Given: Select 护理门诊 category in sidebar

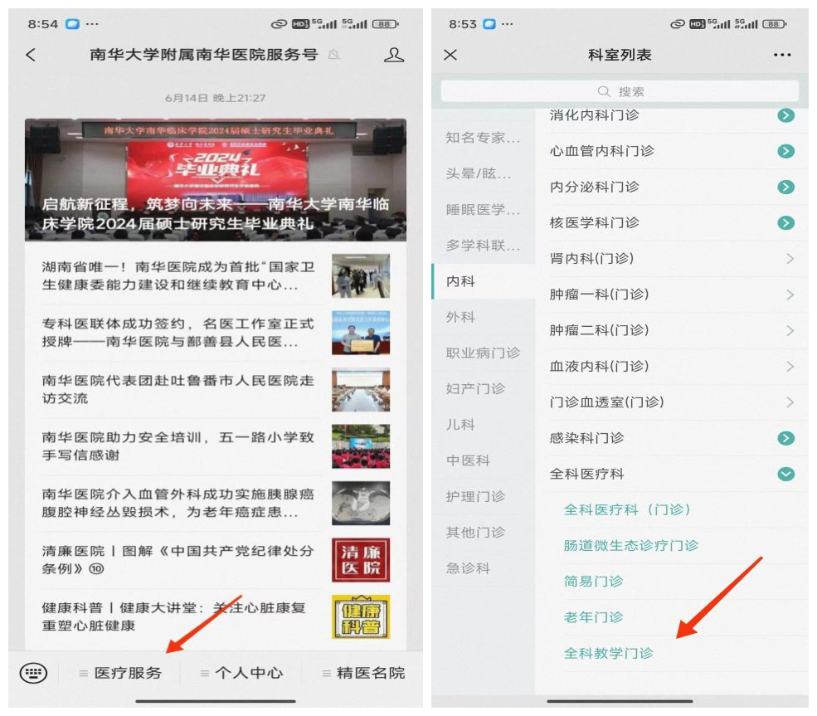Looking at the screenshot, I should [483, 497].
